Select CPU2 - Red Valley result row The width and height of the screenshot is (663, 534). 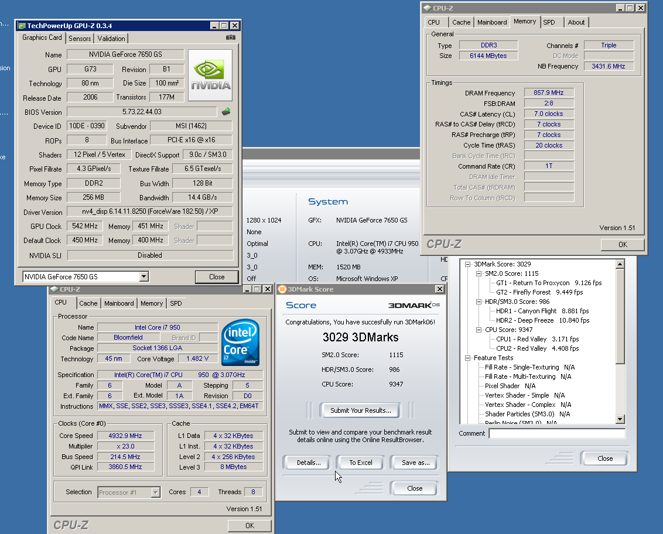click(x=538, y=348)
